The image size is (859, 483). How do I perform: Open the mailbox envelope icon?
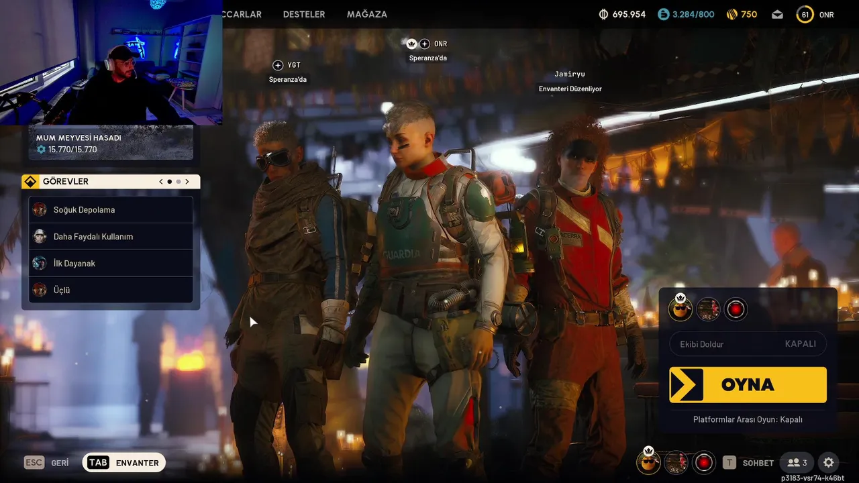(x=777, y=14)
